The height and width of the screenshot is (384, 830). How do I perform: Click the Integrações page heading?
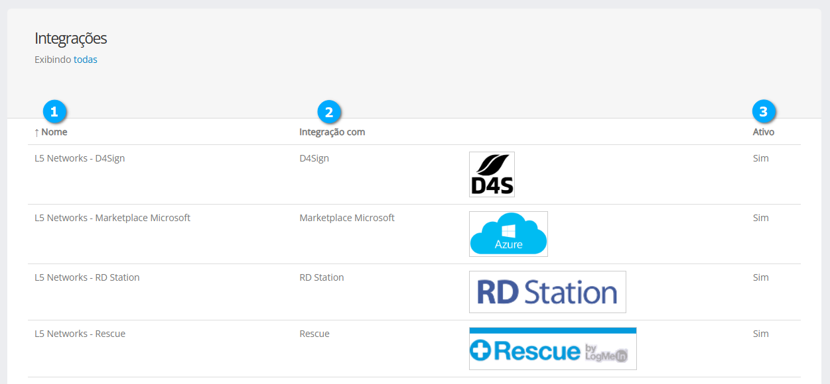[70, 38]
